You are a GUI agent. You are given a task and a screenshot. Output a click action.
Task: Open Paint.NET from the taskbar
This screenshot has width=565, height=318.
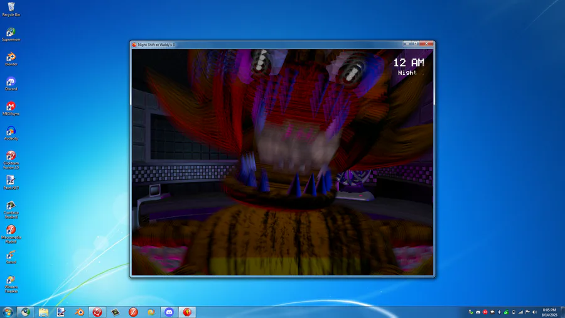(62, 312)
